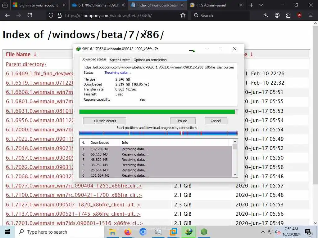Open the extensions puzzle icon

coord(288,15)
